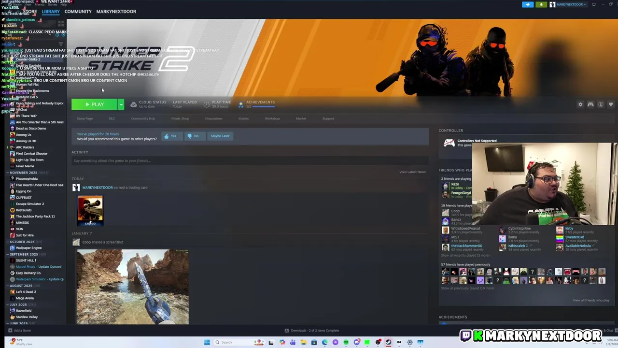
Task: Open the game info icon
Action: [601, 104]
